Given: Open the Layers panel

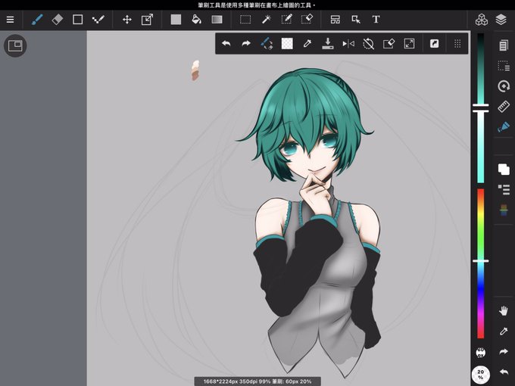Looking at the screenshot, I should [501, 20].
